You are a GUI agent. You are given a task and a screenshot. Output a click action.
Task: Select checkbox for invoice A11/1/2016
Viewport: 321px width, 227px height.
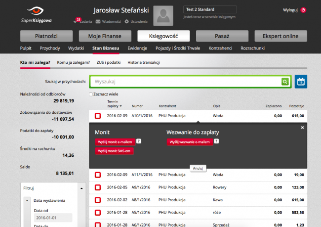98,175
